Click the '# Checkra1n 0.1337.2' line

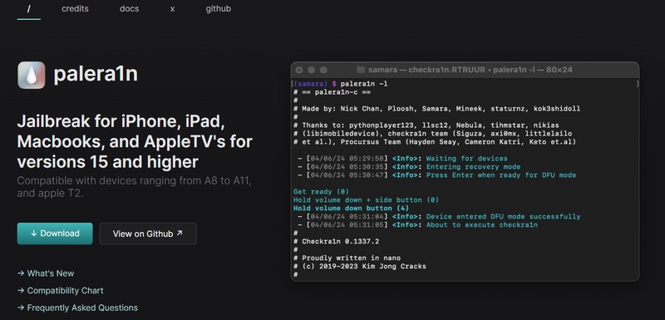click(337, 242)
